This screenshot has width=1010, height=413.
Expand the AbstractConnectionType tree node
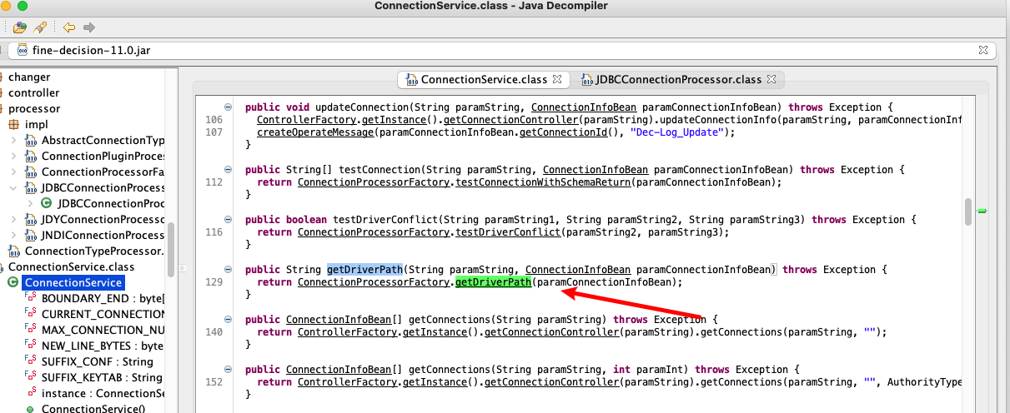pos(13,141)
